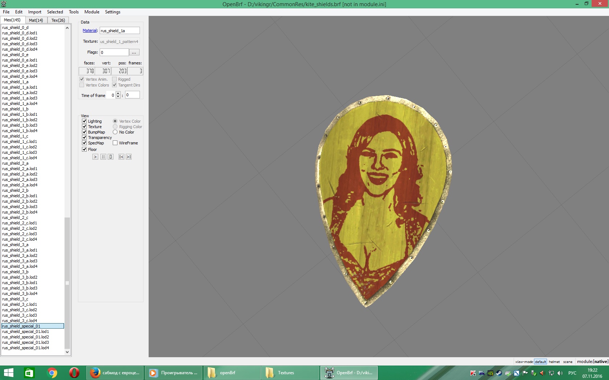Open the Edit menu
The height and width of the screenshot is (380, 609).
coord(19,12)
